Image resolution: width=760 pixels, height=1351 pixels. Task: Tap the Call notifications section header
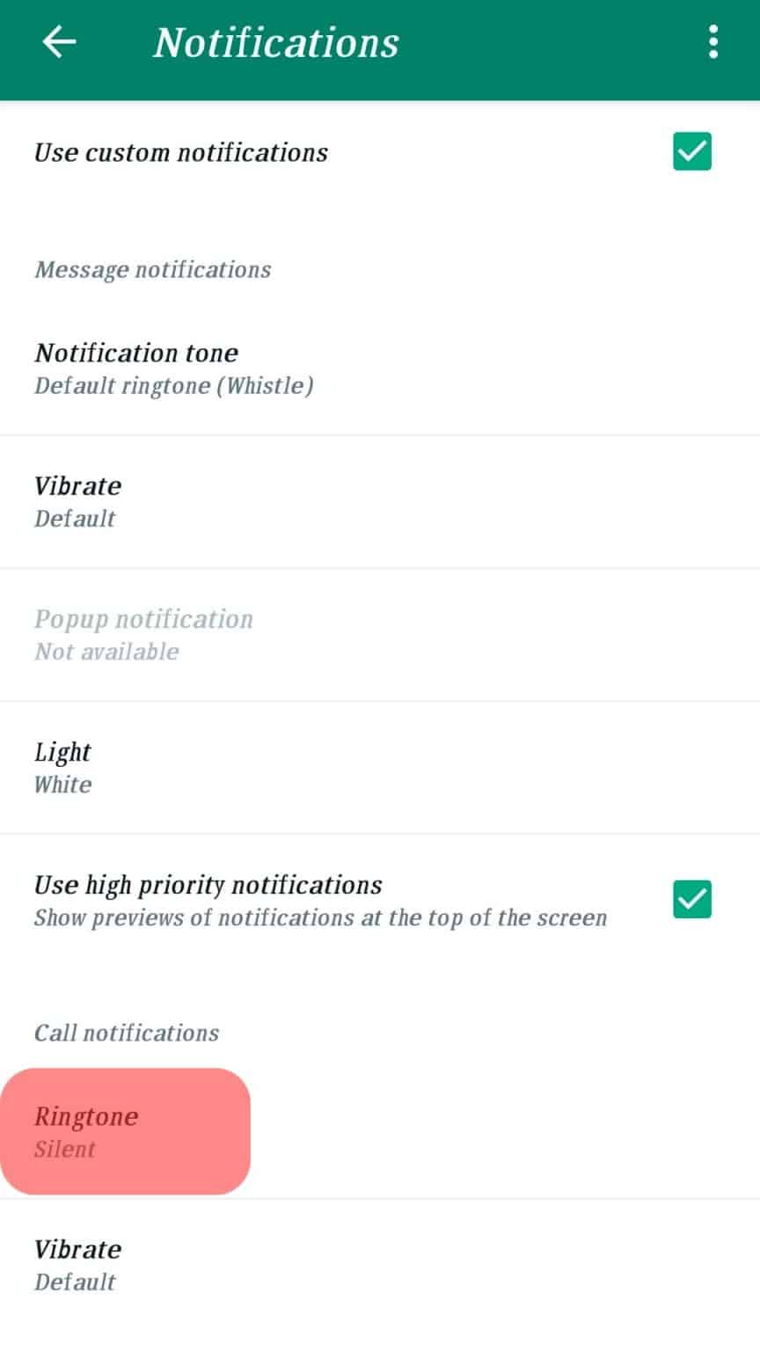(x=126, y=1032)
